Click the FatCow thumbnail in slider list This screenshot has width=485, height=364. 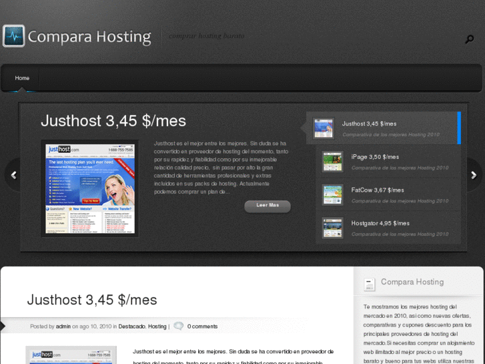332,194
